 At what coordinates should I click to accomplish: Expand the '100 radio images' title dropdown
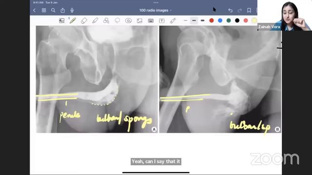pos(155,10)
